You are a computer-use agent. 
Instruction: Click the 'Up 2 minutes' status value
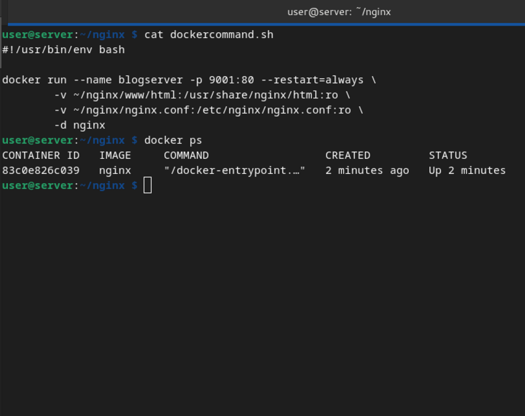[x=467, y=171]
